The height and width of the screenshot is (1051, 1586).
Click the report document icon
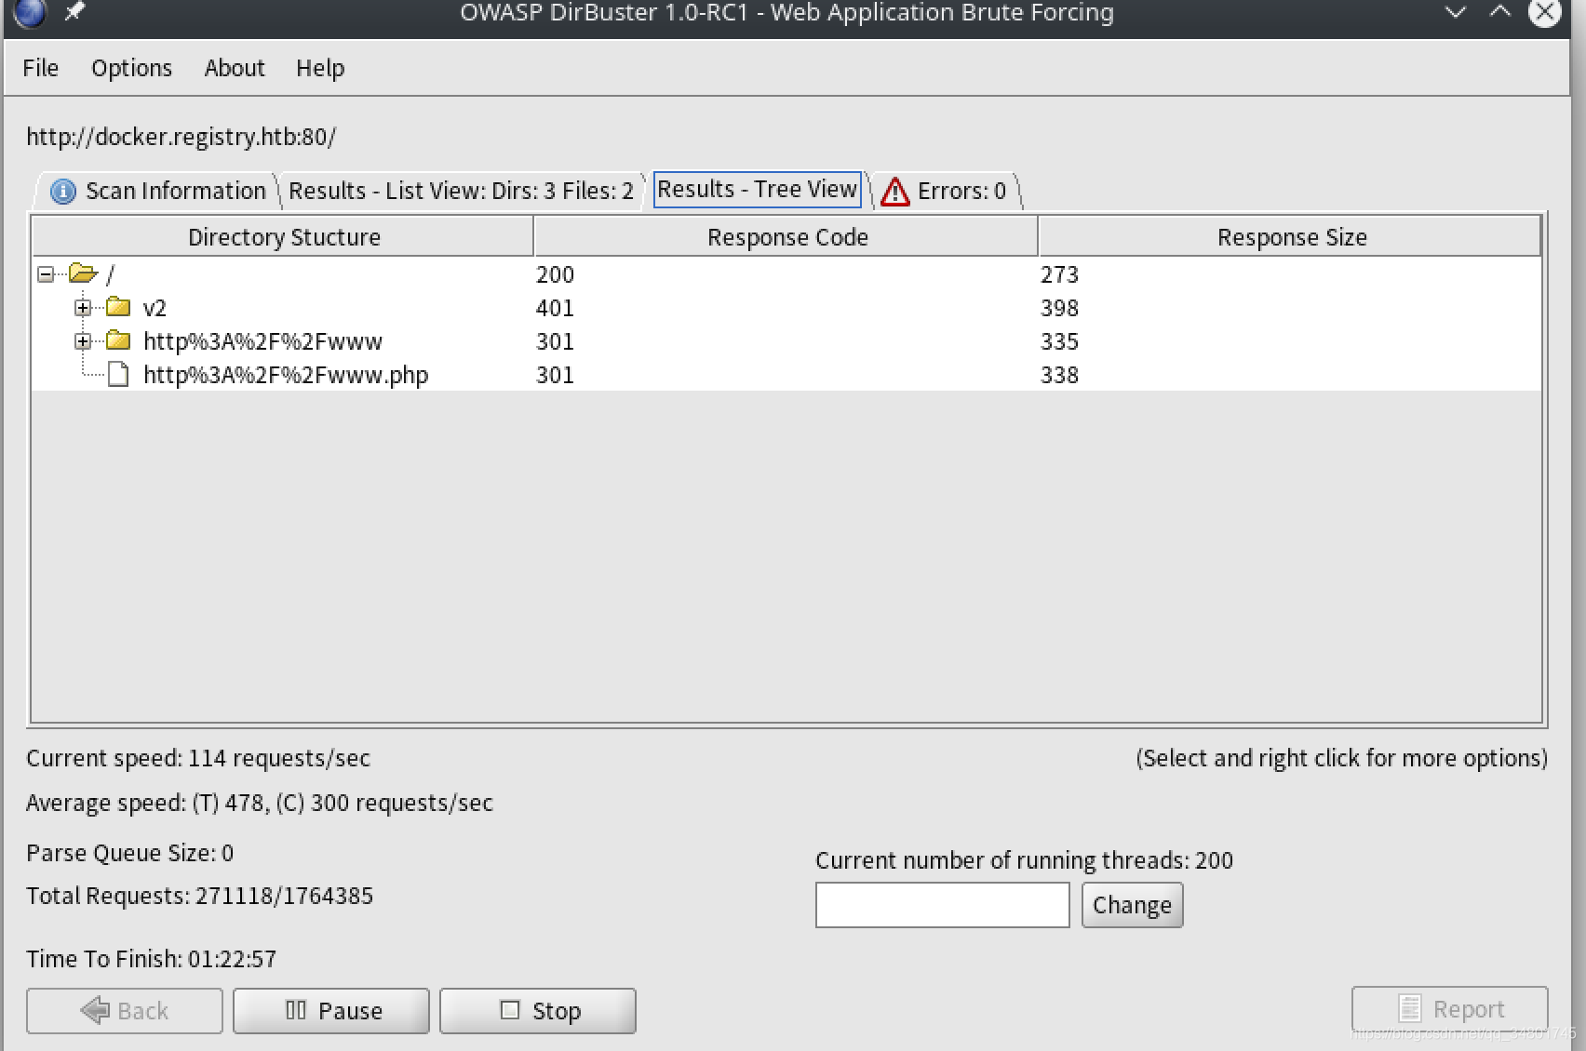coord(1410,1008)
